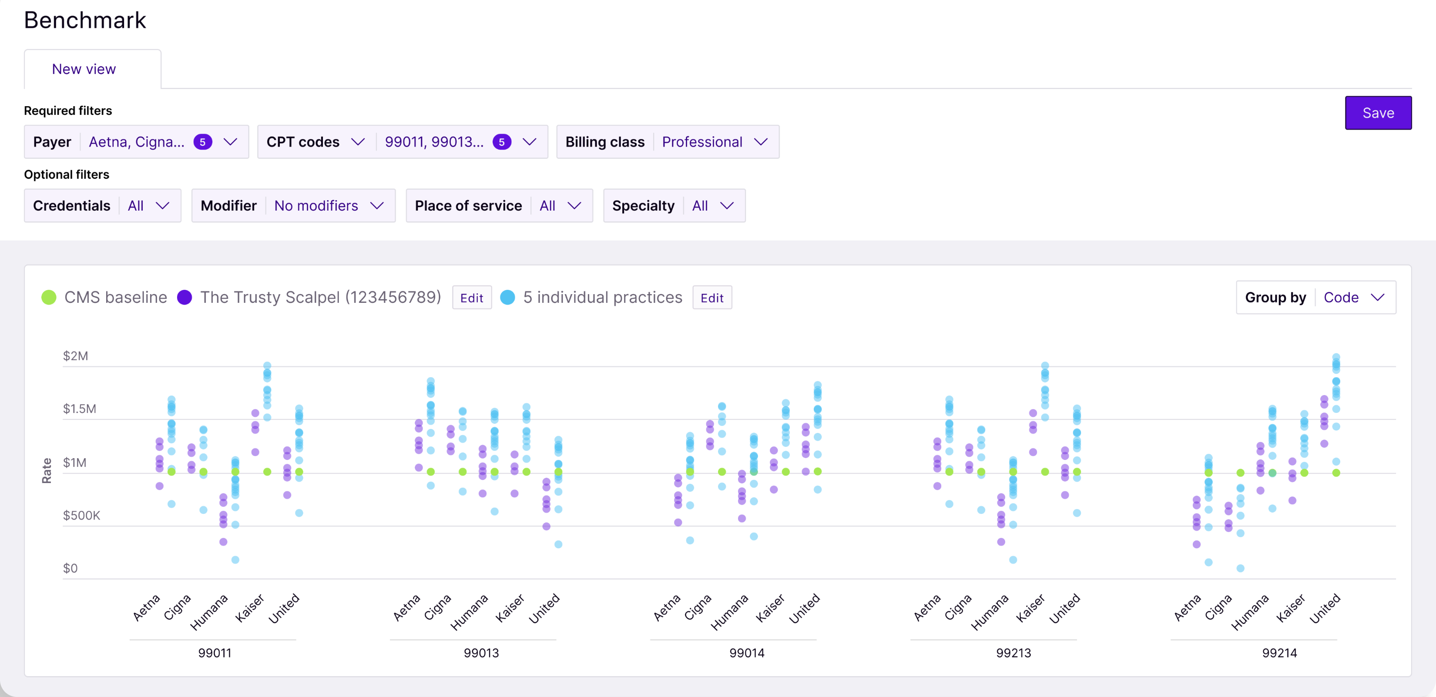Image resolution: width=1436 pixels, height=697 pixels.
Task: Click the 99013 code group label
Action: (481, 653)
